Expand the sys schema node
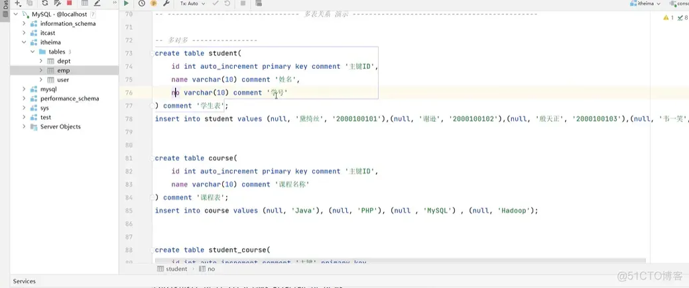The height and width of the screenshot is (288, 689). tap(24, 108)
